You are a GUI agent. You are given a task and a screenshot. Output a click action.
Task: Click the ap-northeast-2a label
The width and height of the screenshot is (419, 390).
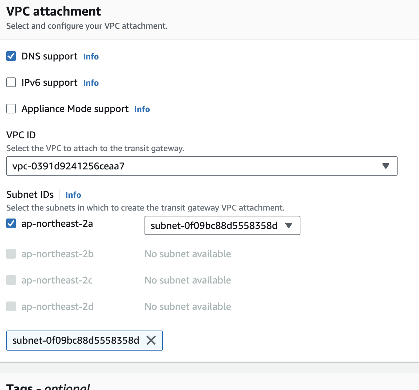tap(57, 224)
